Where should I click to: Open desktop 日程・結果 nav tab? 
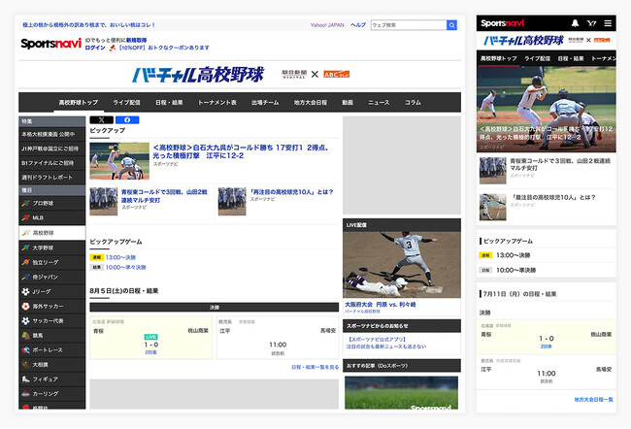pyautogui.click(x=170, y=103)
